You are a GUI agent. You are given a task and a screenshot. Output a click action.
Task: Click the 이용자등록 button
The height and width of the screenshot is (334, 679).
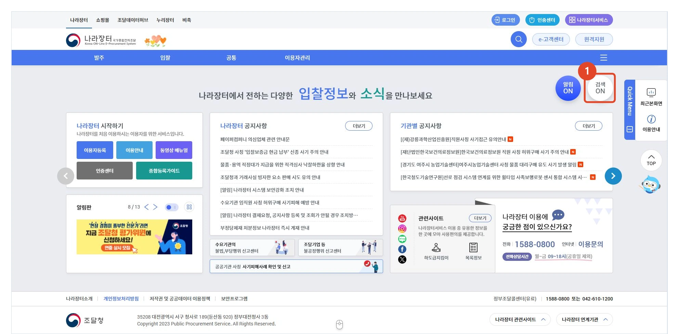pos(95,150)
